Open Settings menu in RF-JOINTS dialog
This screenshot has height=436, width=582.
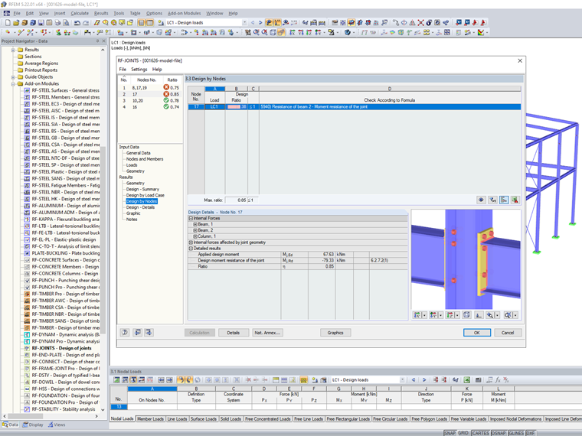coord(139,70)
